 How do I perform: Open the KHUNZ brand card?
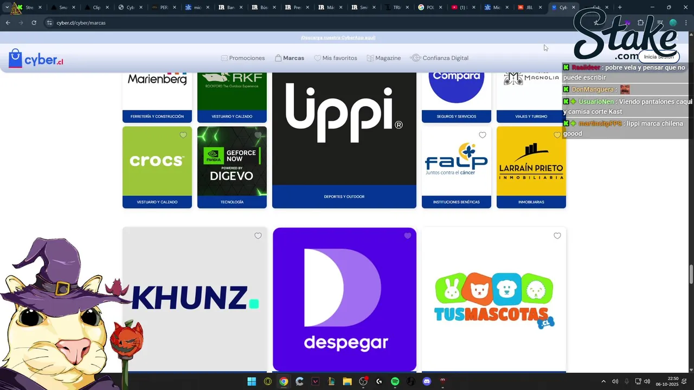click(x=195, y=299)
